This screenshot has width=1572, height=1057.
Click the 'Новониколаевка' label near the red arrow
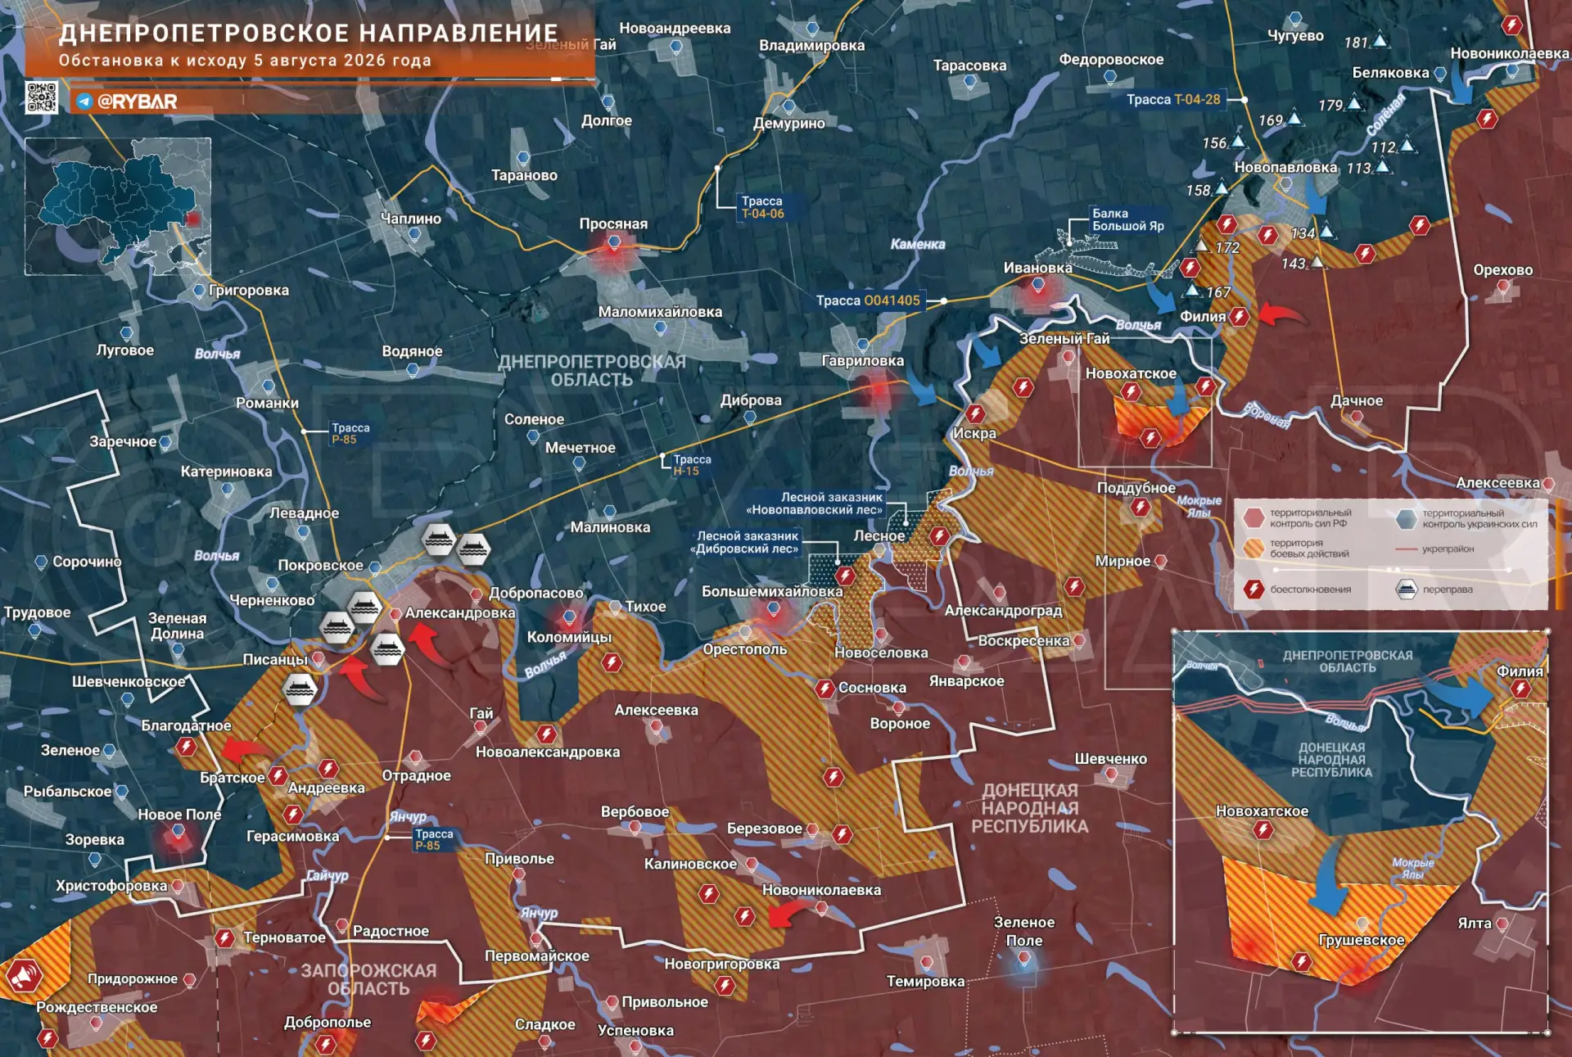pos(821,890)
